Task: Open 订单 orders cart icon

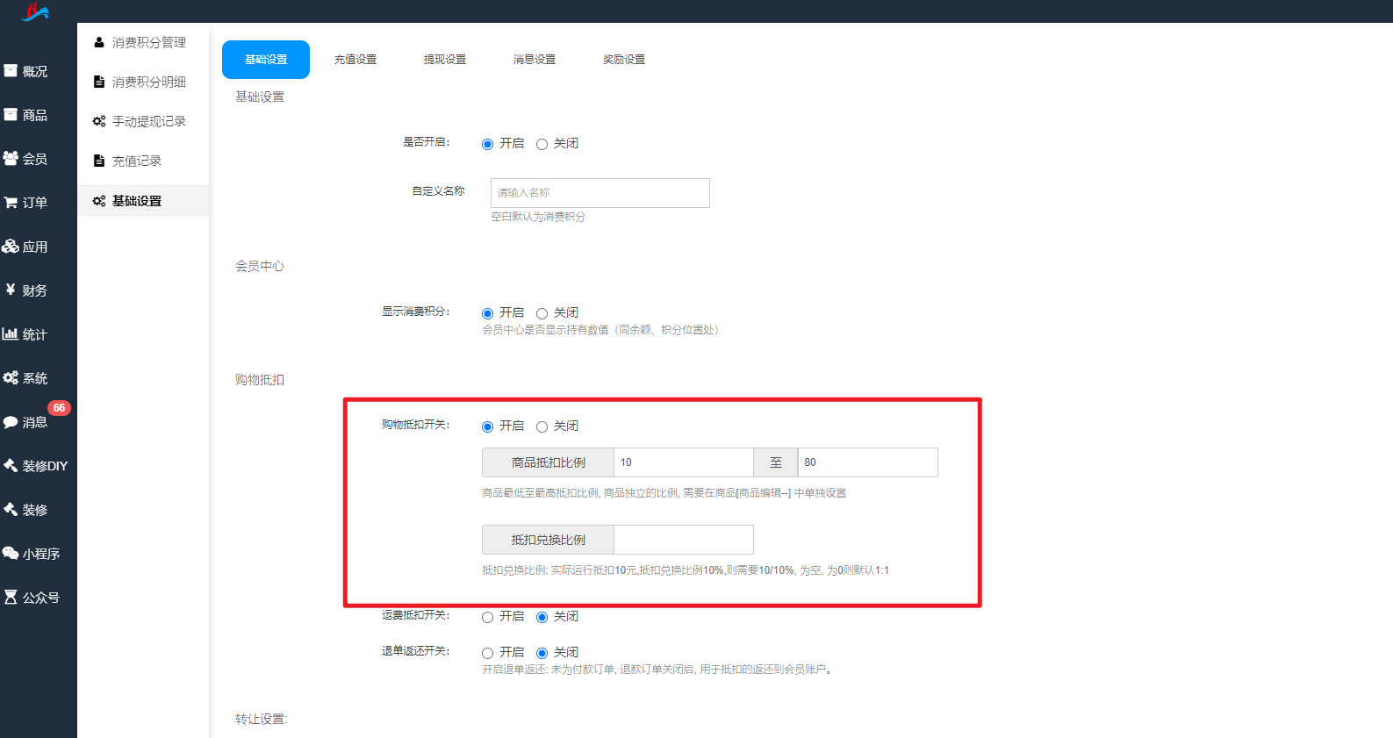Action: point(11,202)
